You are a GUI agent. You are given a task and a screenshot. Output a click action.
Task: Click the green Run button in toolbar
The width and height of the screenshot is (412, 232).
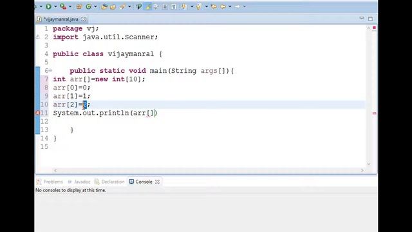[x=49, y=6]
